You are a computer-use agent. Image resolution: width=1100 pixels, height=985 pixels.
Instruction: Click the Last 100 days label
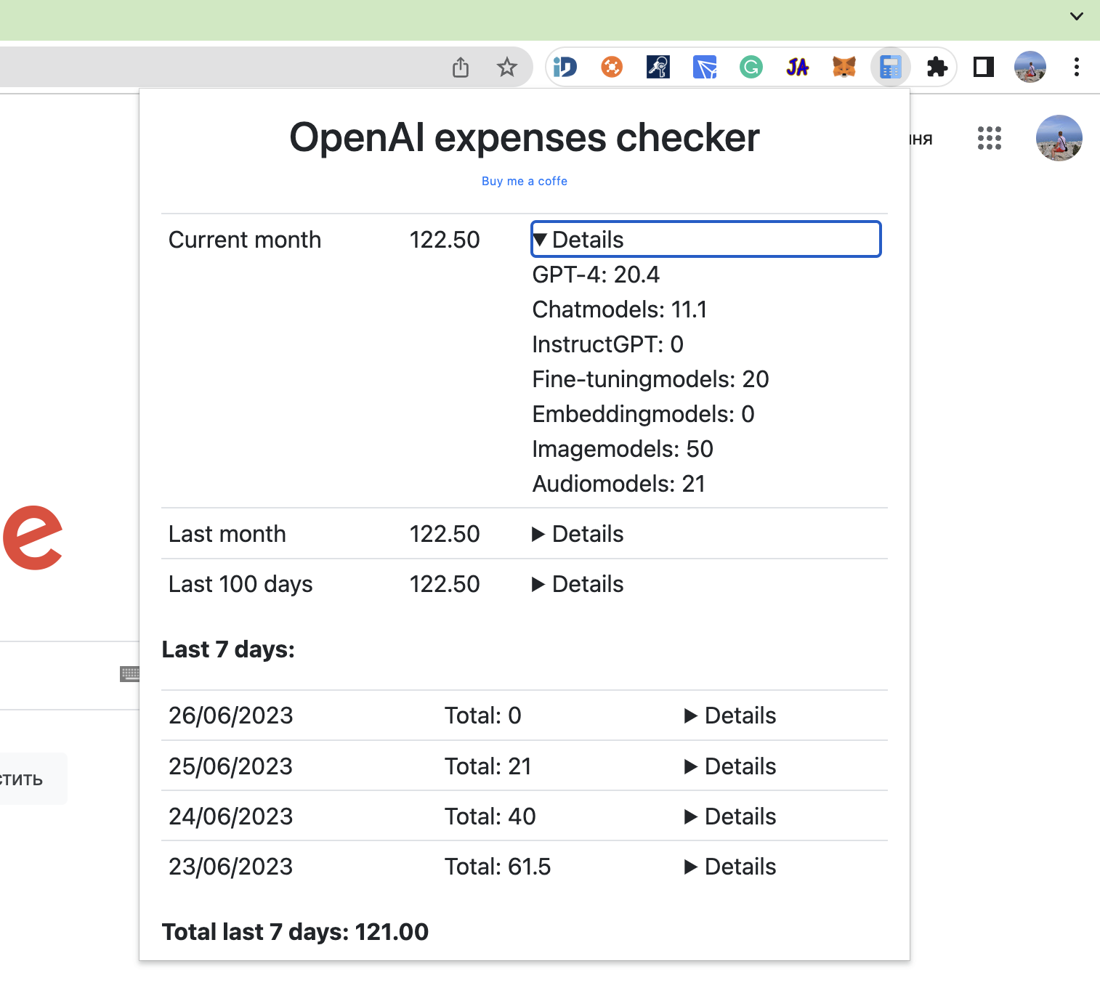pos(240,584)
